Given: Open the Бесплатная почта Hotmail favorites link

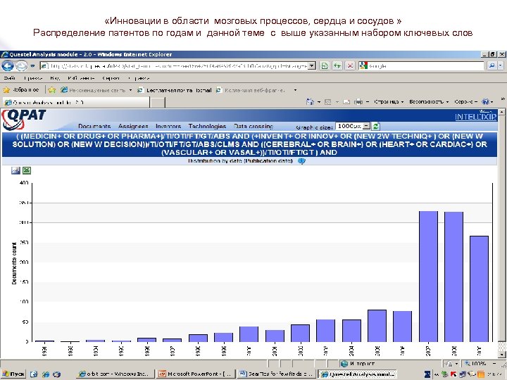Looking at the screenshot, I should [x=175, y=90].
